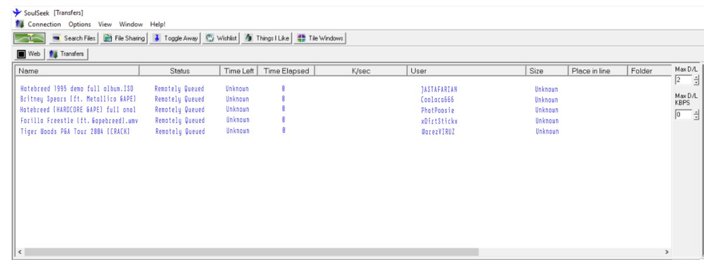Image resolution: width=704 pixels, height=260 pixels.
Task: Click the horizontal scrollbar thumb
Action: 252,252
